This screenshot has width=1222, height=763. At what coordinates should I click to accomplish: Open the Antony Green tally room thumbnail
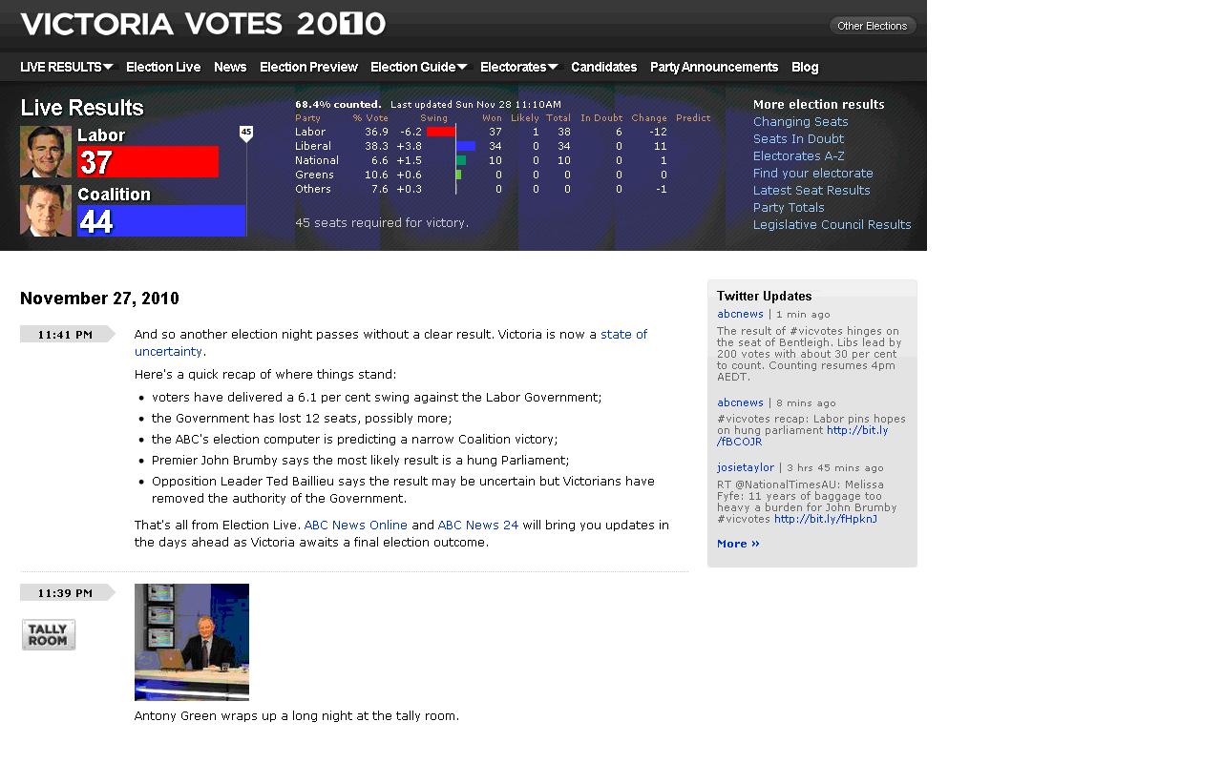(192, 642)
